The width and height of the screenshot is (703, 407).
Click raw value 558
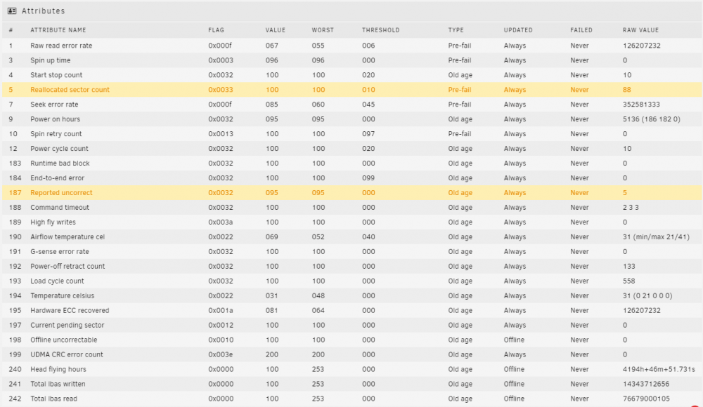[629, 281]
